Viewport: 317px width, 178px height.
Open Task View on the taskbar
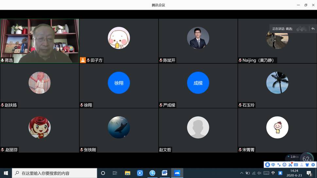[x=115, y=173]
